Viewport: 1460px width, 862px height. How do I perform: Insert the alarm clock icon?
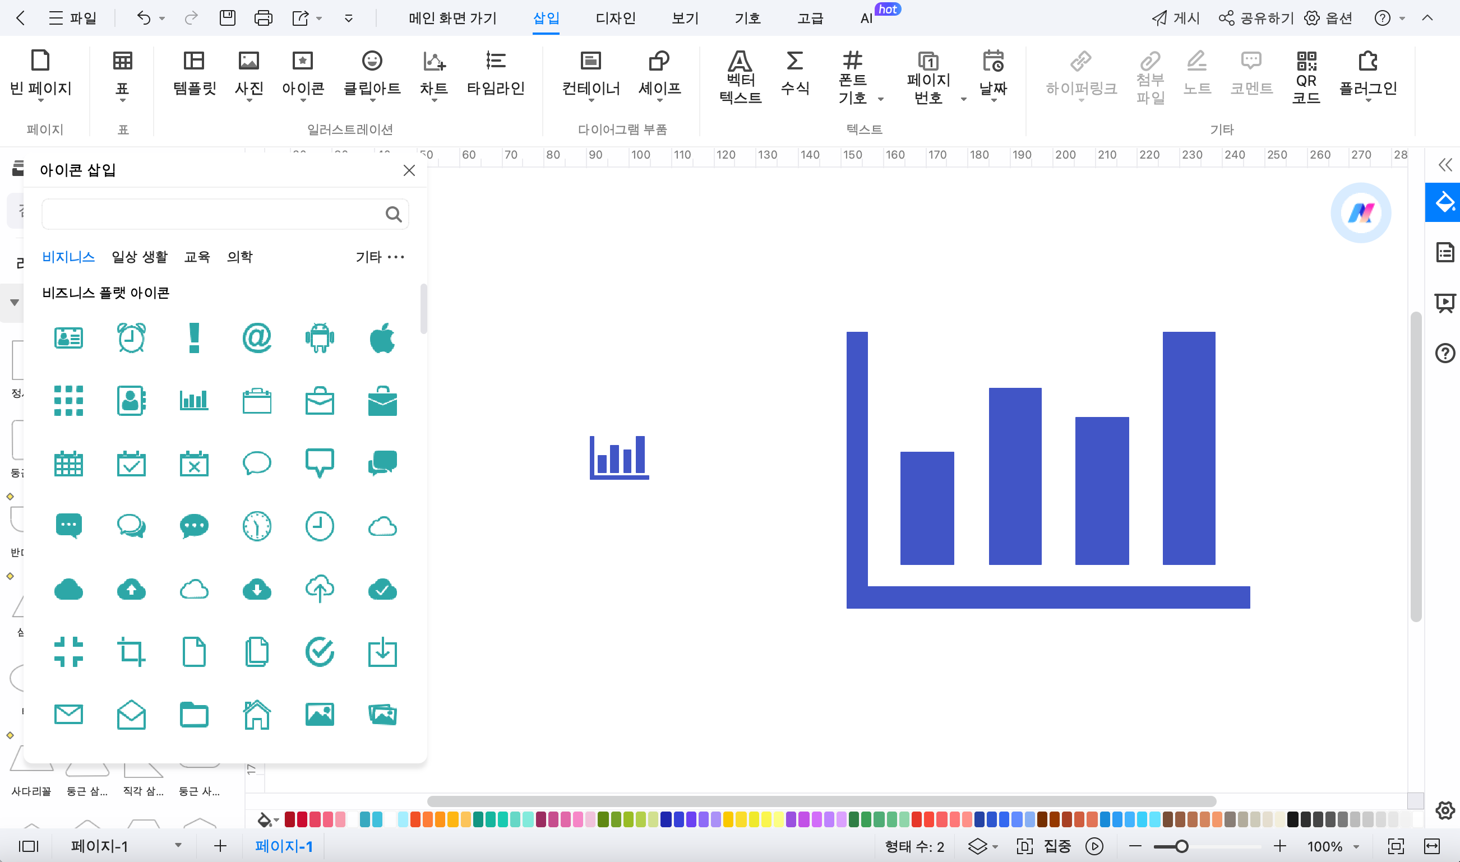click(x=131, y=337)
